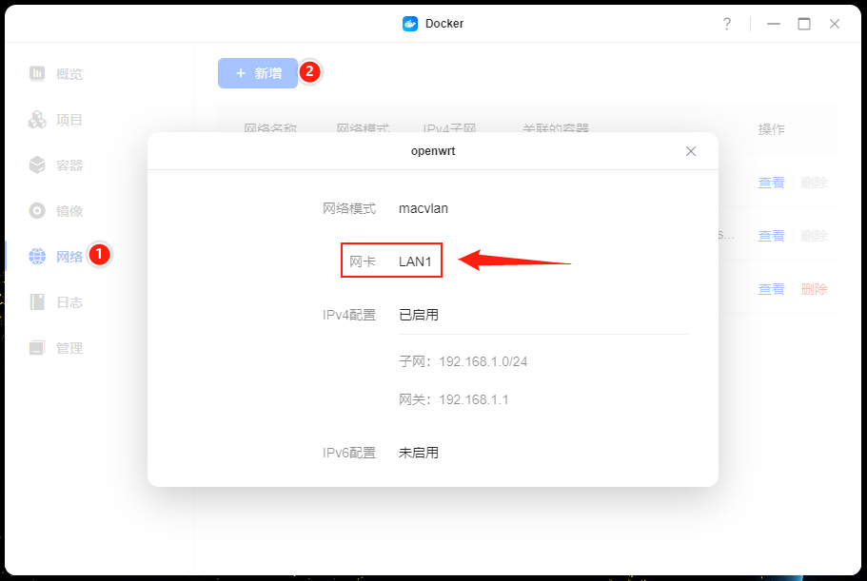Click the 操作 column header

(771, 129)
